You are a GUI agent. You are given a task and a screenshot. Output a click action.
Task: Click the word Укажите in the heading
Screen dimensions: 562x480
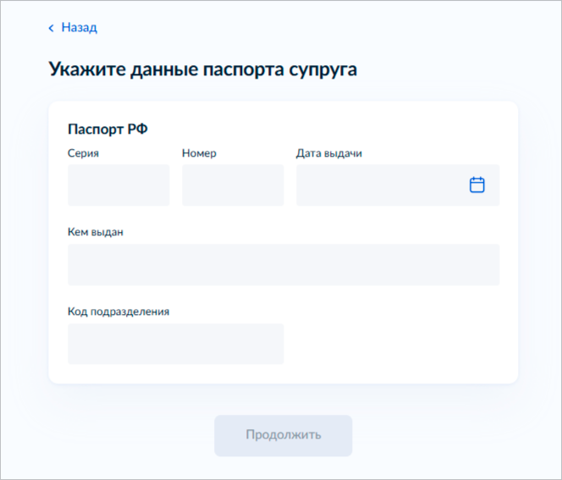click(87, 69)
